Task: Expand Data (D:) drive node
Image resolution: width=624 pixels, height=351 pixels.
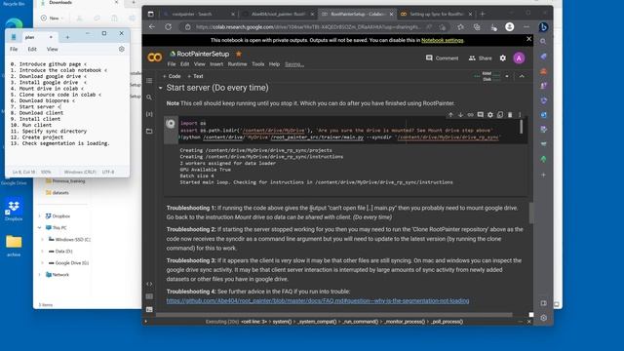Action: pos(42,252)
